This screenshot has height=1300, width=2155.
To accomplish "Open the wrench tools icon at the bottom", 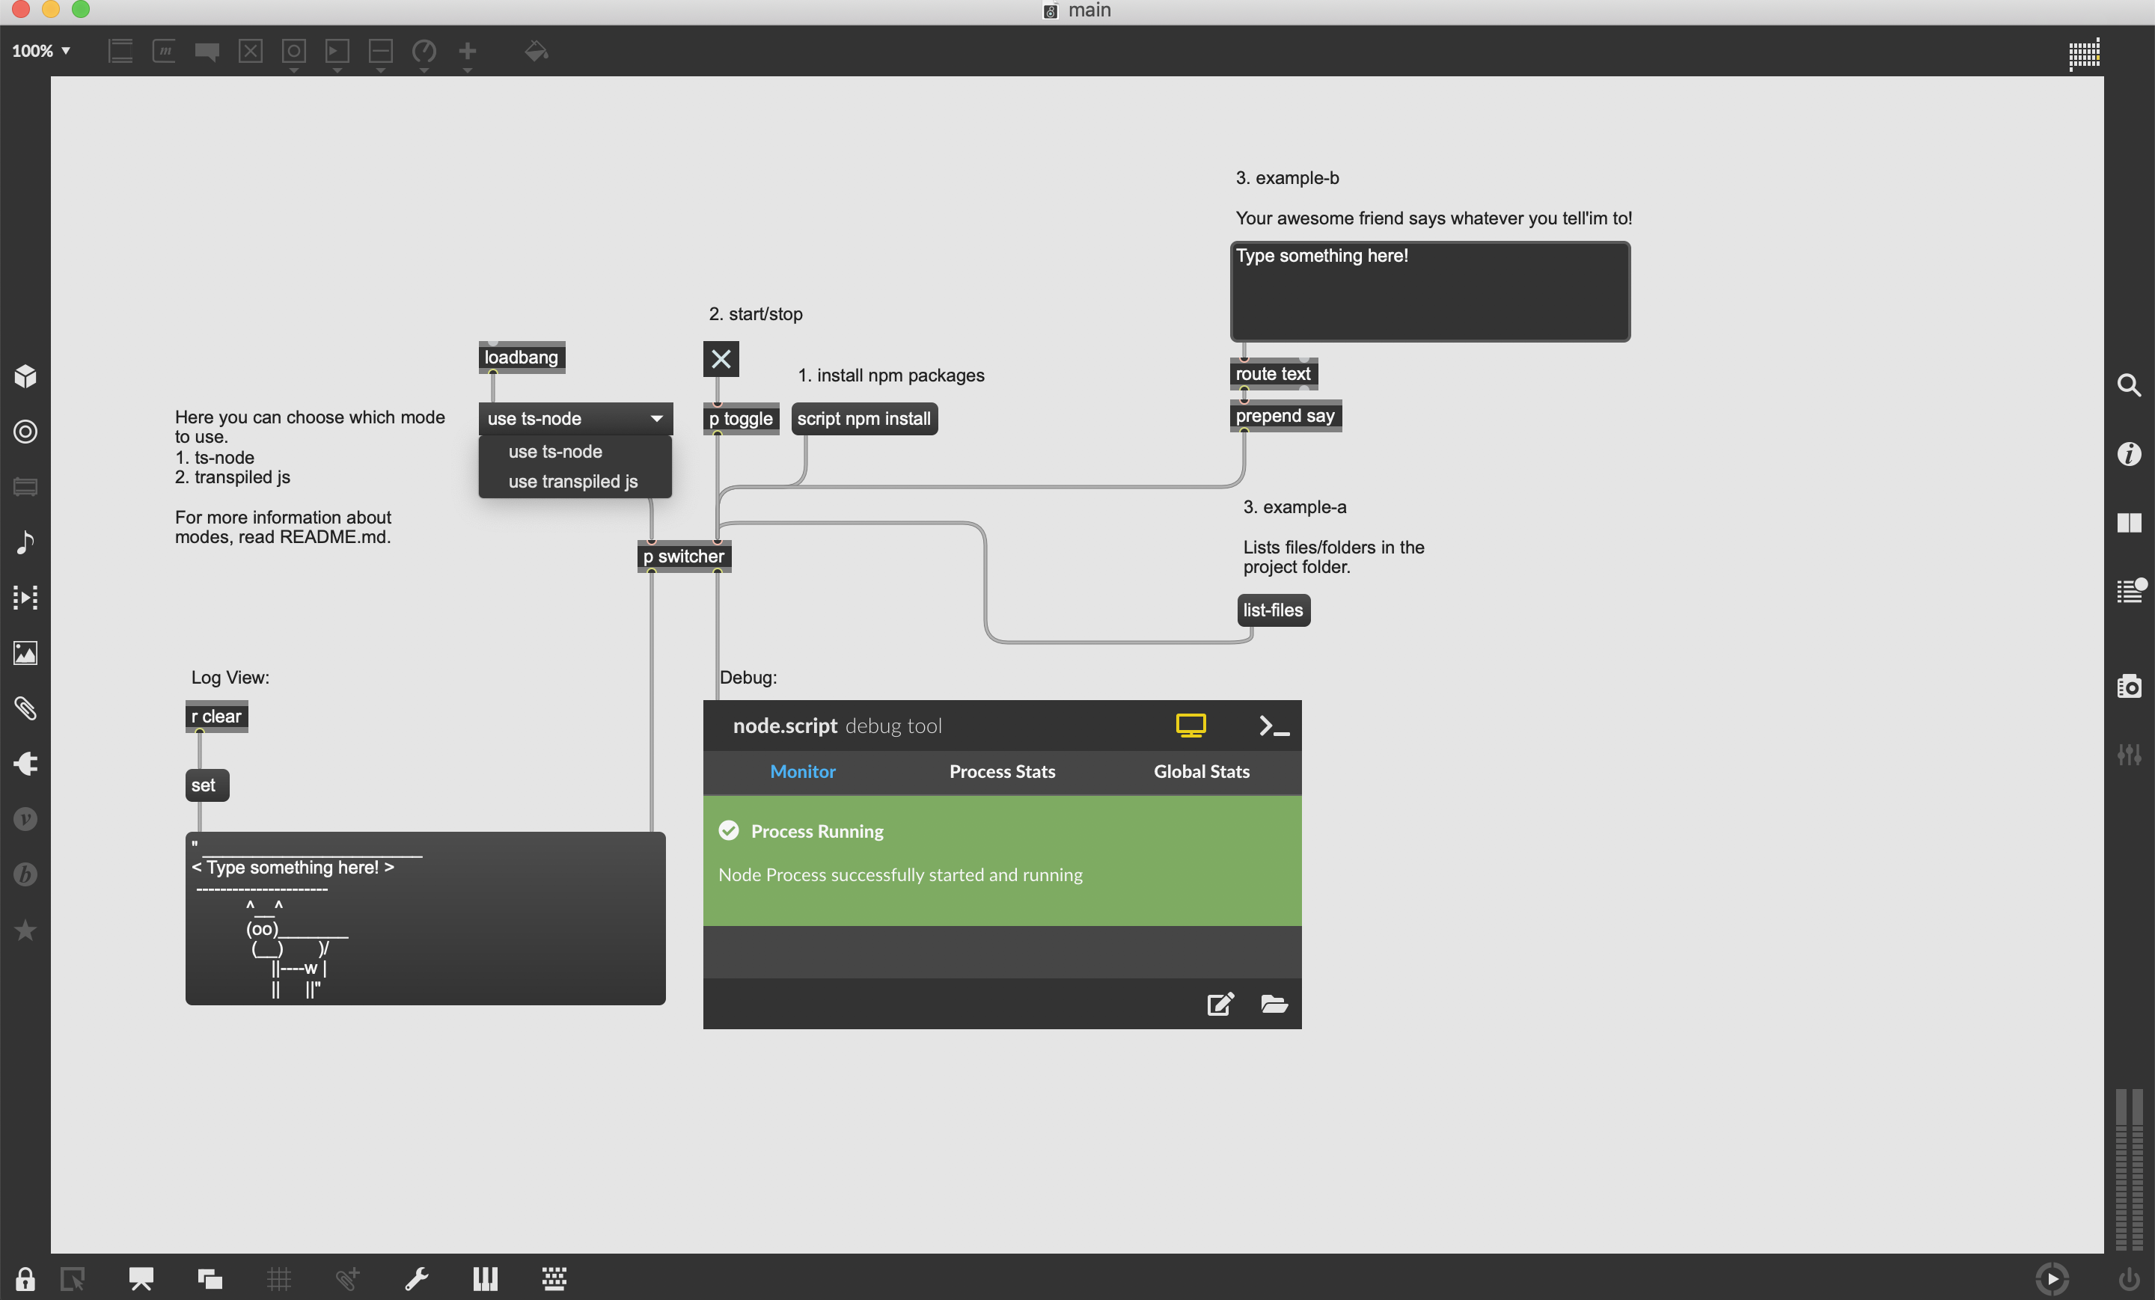I will click(418, 1279).
